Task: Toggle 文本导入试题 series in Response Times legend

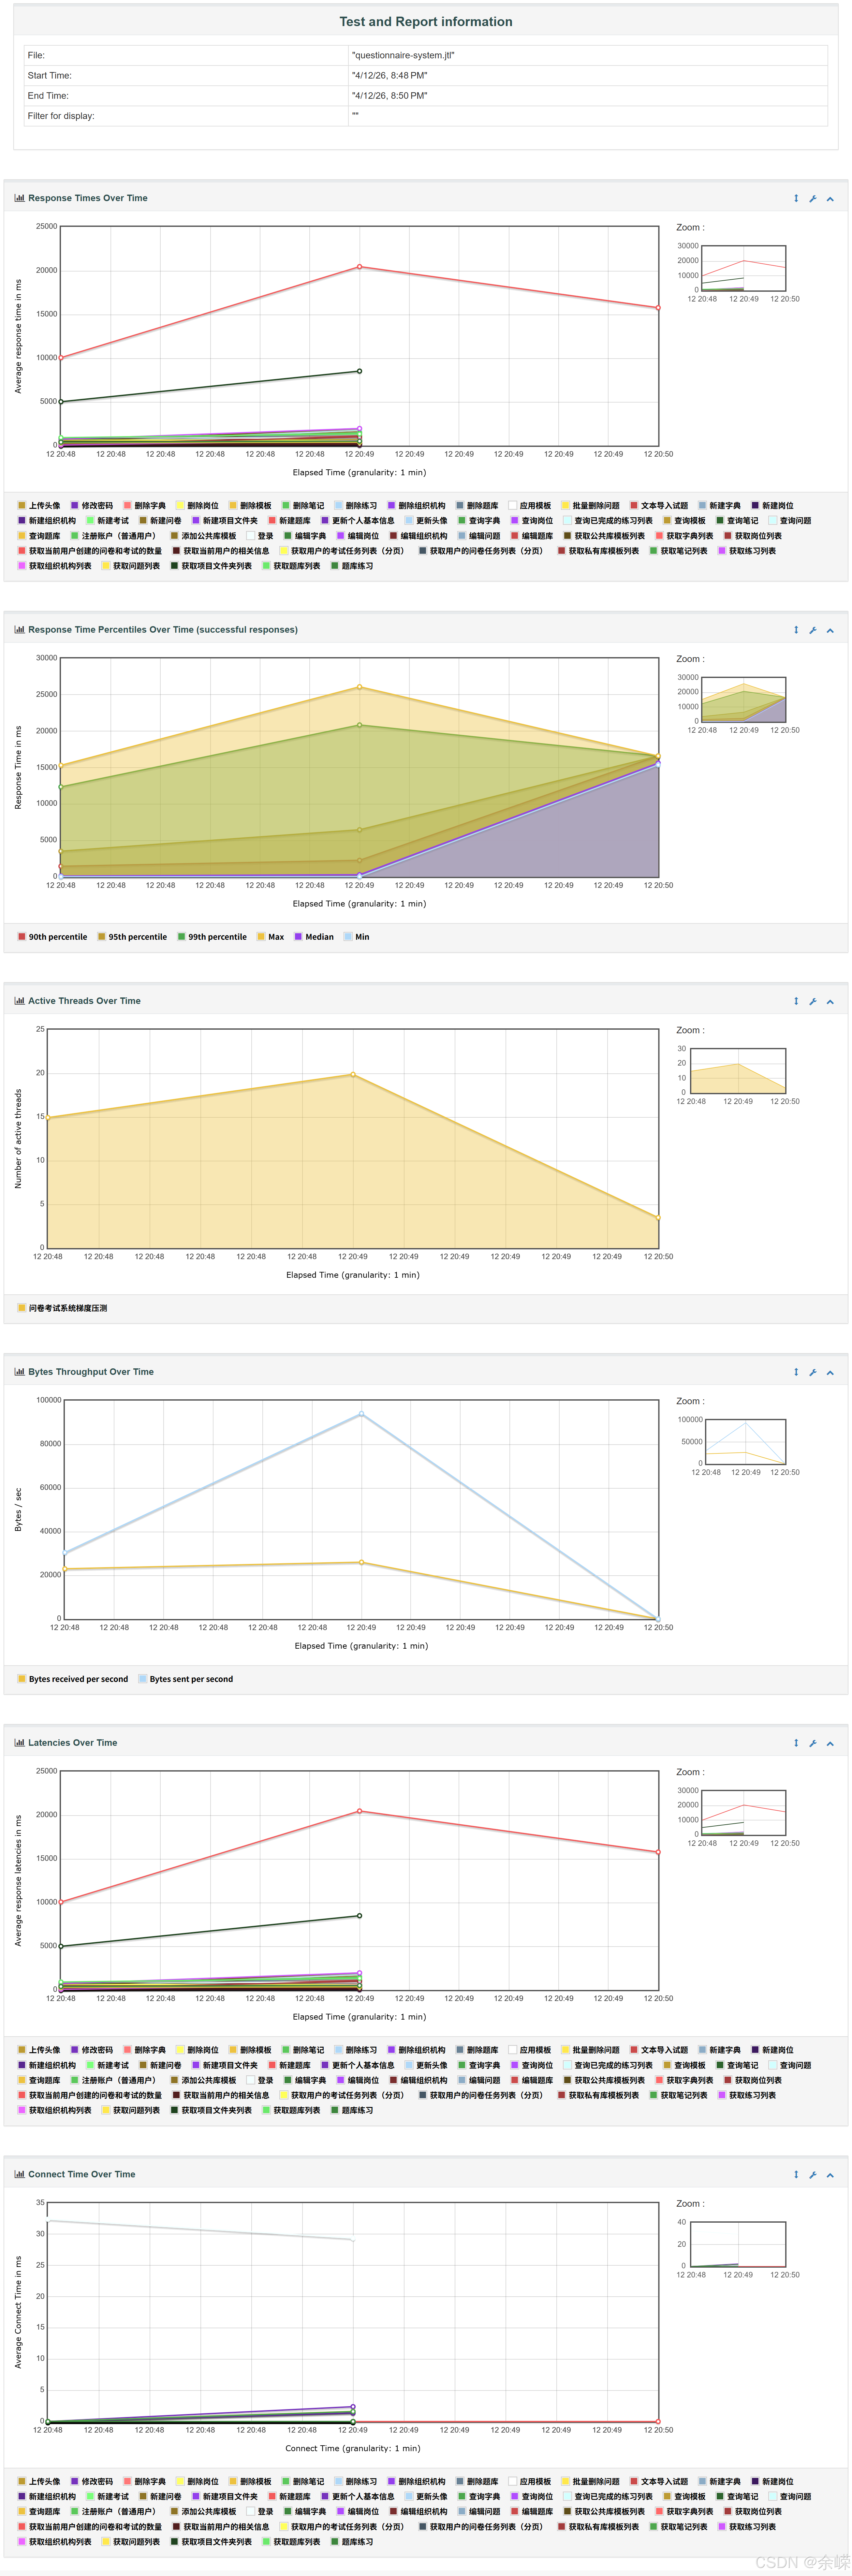Action: 659,506
